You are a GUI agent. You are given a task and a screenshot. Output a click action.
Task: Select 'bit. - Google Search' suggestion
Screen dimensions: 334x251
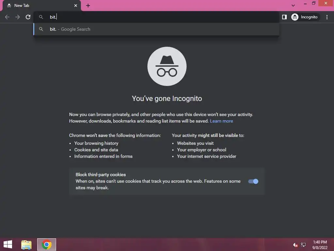(156, 29)
